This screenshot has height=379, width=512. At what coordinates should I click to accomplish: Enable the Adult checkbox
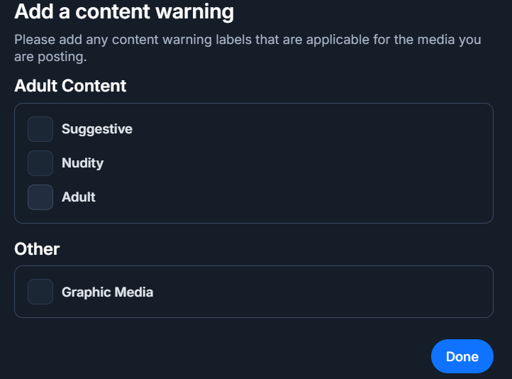tap(40, 197)
